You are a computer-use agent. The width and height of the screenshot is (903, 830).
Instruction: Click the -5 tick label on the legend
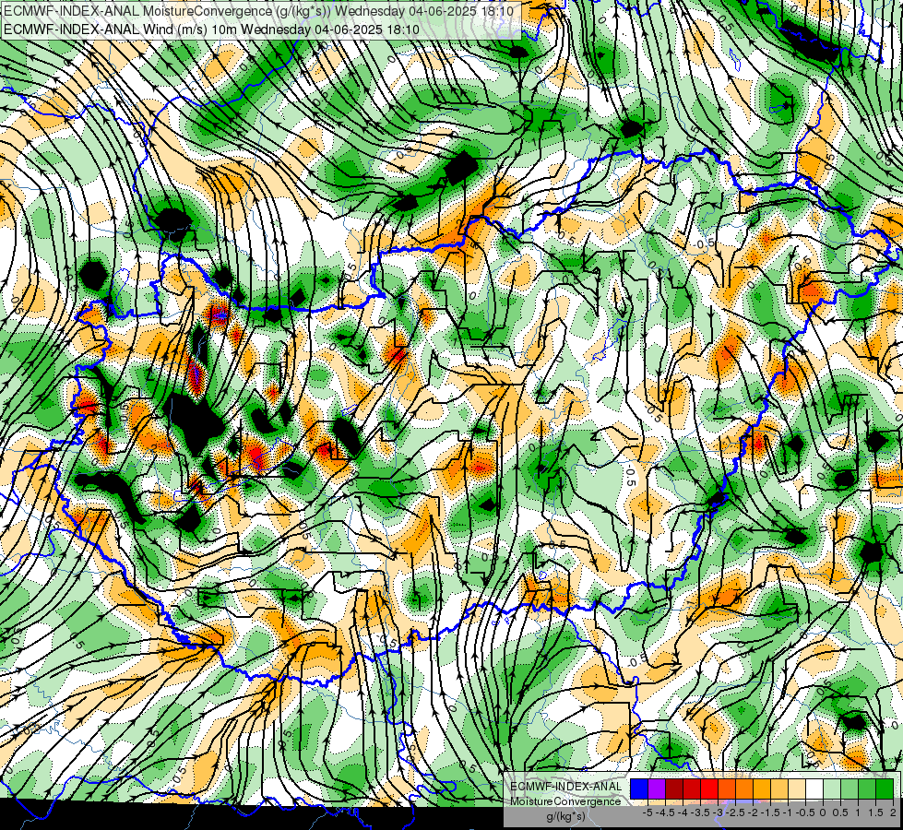[x=648, y=812]
